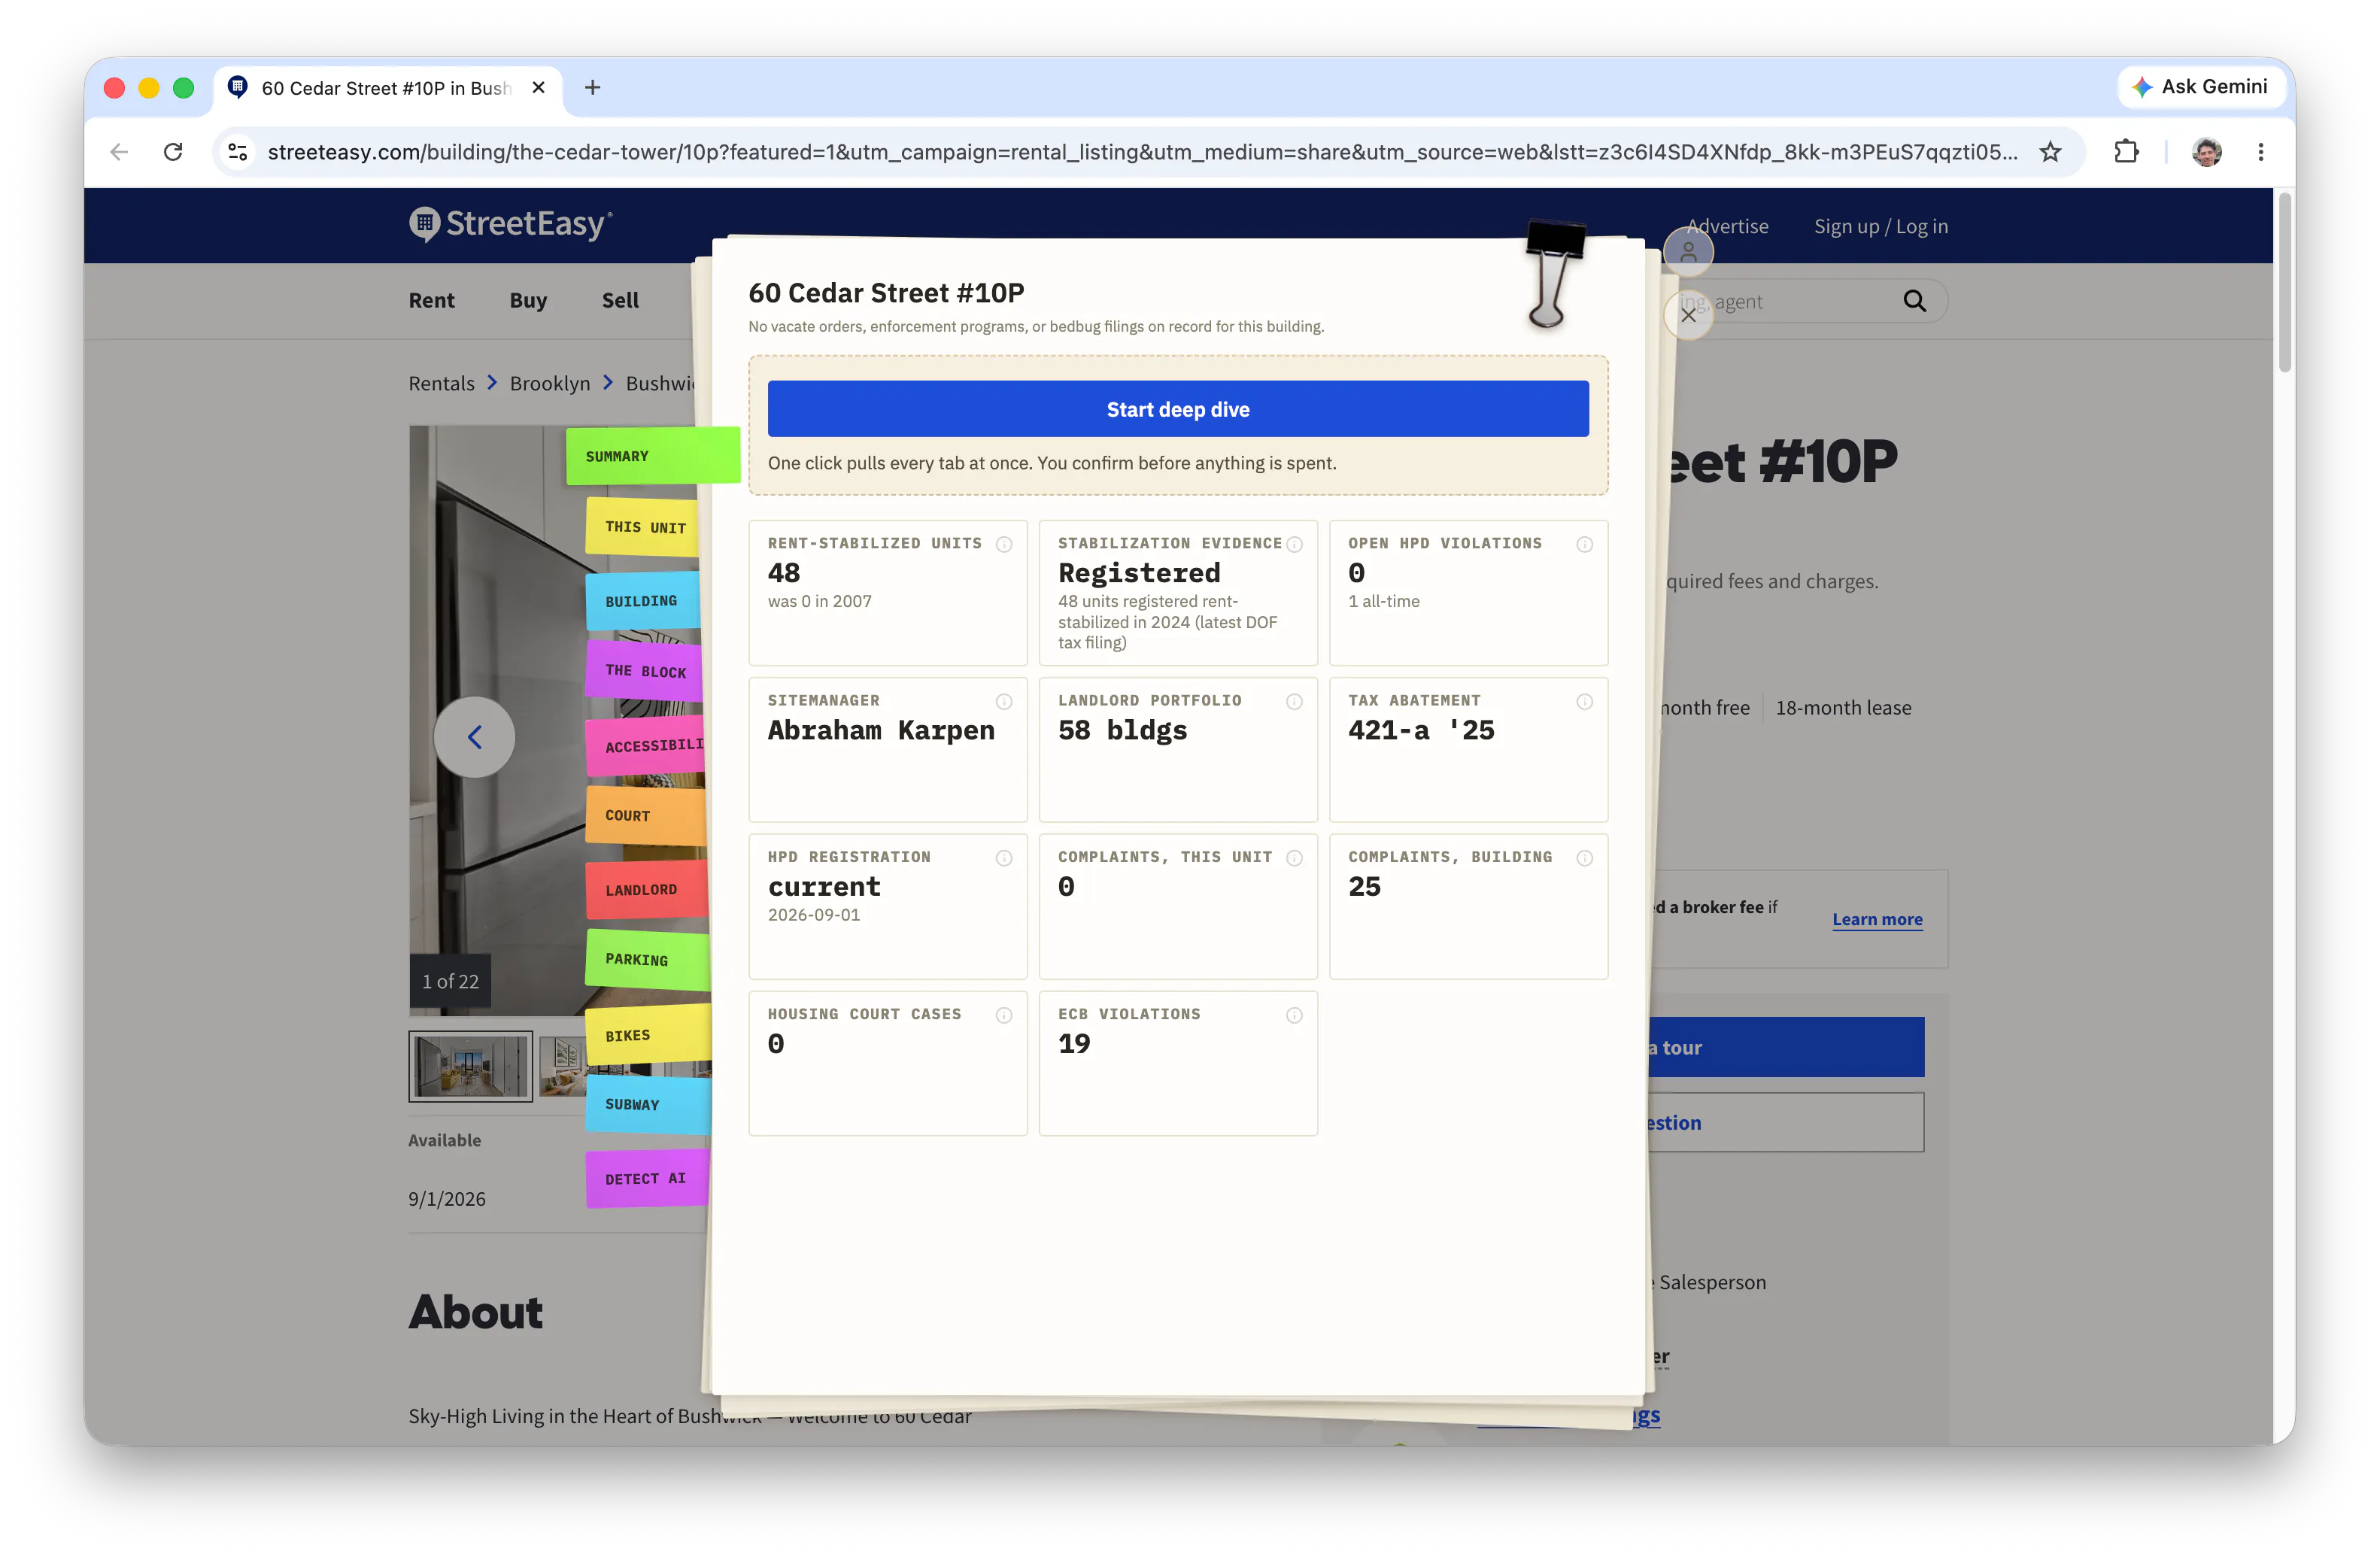Show info for Rent-Stabilized Units card
The image size is (2380, 1557).
(x=1003, y=544)
